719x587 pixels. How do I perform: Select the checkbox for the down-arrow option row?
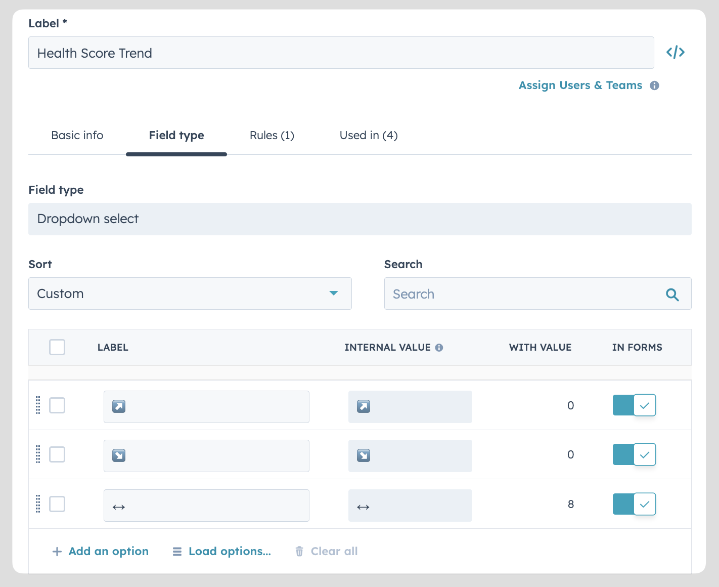pyautogui.click(x=57, y=454)
